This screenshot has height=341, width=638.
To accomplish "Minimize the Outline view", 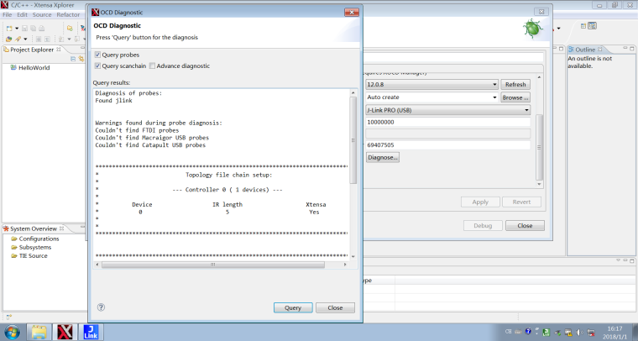I will point(625,49).
